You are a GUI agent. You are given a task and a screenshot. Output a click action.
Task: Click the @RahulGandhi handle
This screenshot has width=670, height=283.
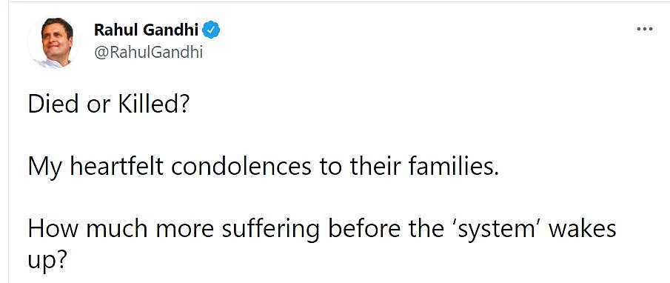pos(148,53)
